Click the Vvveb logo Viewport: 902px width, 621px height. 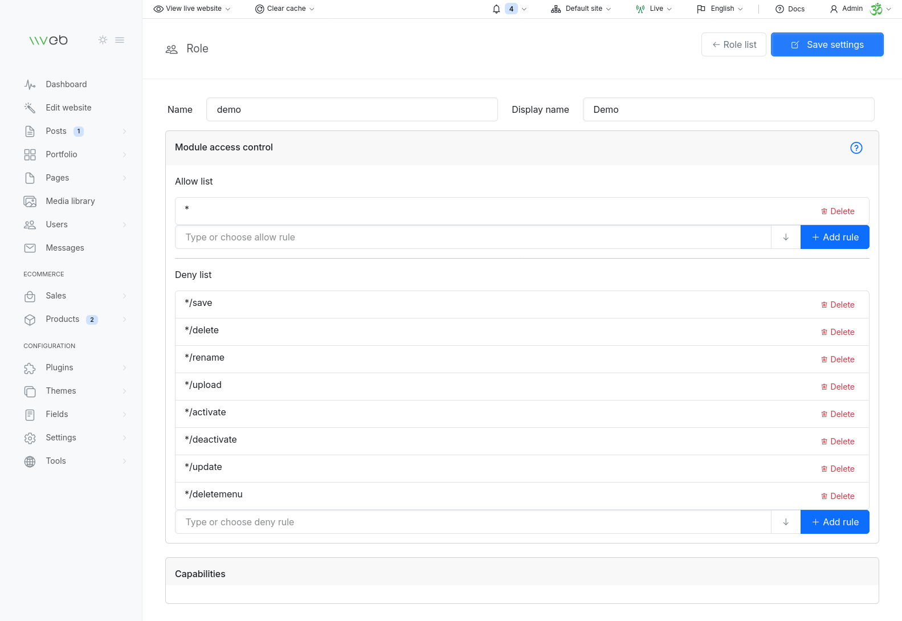(48, 40)
